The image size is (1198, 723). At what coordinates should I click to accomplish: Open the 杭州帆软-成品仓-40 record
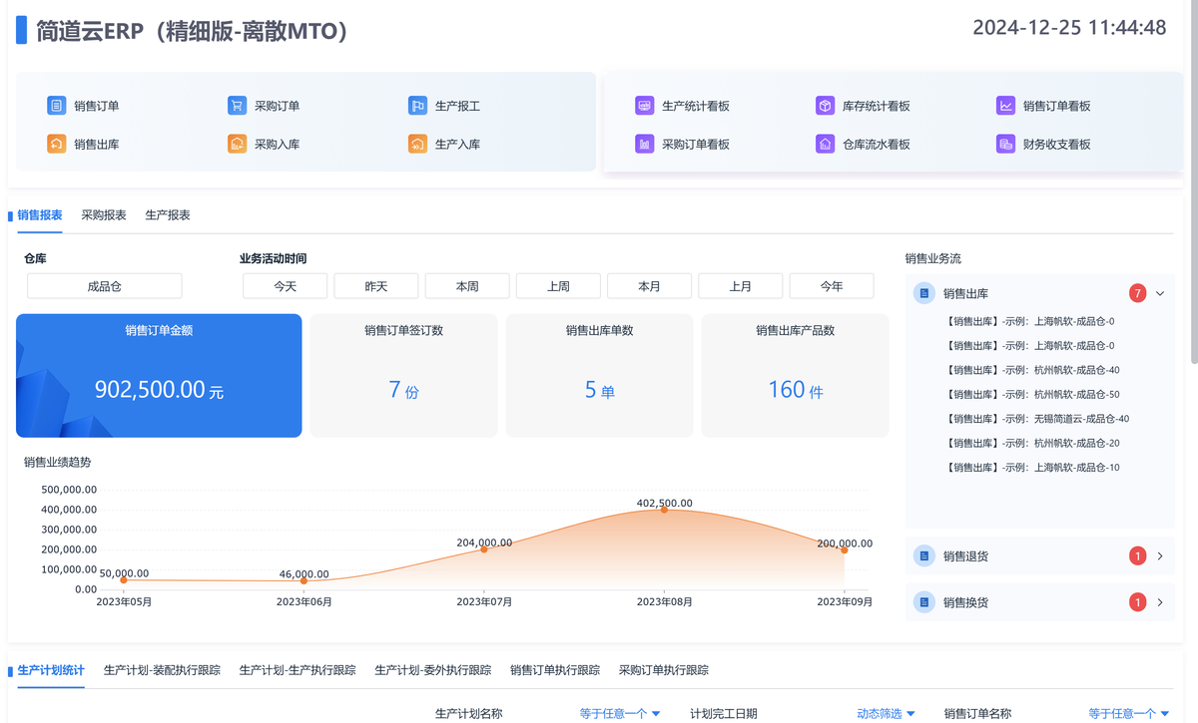tap(1031, 370)
